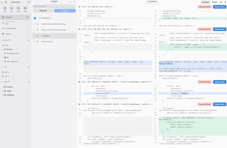Toggle the sidebar panel icon

[x=6, y=2]
